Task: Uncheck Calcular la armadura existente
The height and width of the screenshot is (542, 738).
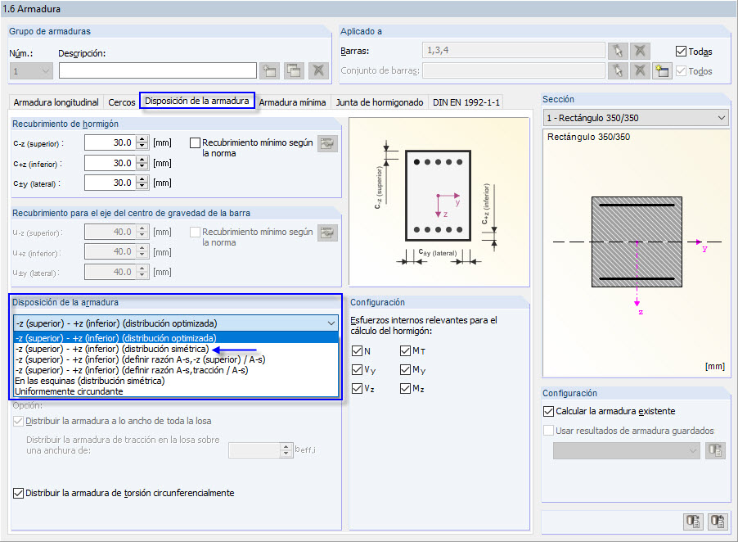Action: point(548,411)
